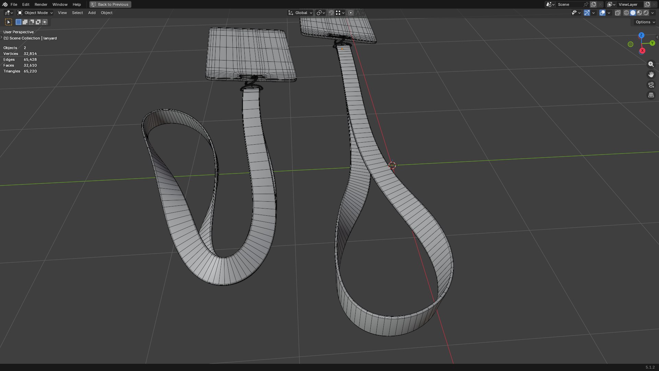This screenshot has width=659, height=371.
Task: Open the shading options dropdown arrow
Action: [652, 13]
